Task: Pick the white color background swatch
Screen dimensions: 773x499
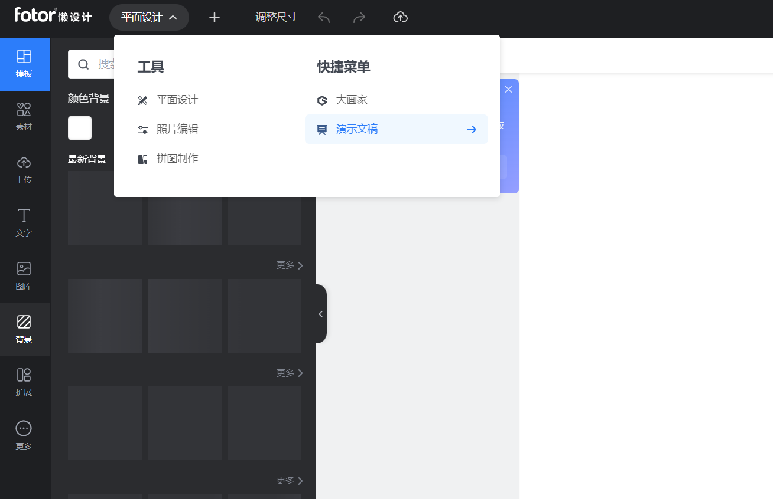Action: [80, 128]
